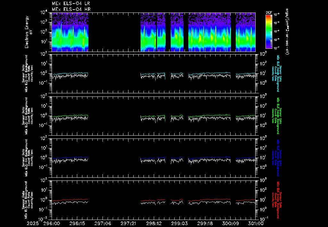The image size is (328, 227).
Task: Select the "ergs/(cm**2-sr-sec-eV)" units label
Action: (x=287, y=31)
